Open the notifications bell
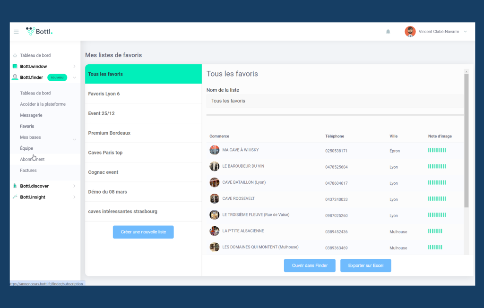484x308 pixels. click(388, 32)
